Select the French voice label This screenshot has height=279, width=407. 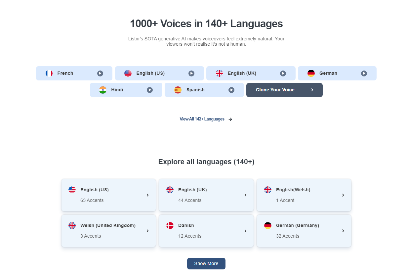pos(65,73)
